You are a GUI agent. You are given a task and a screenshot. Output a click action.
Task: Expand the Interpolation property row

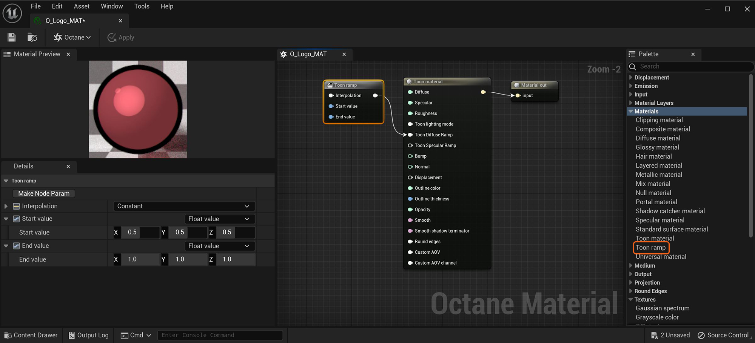pyautogui.click(x=6, y=206)
